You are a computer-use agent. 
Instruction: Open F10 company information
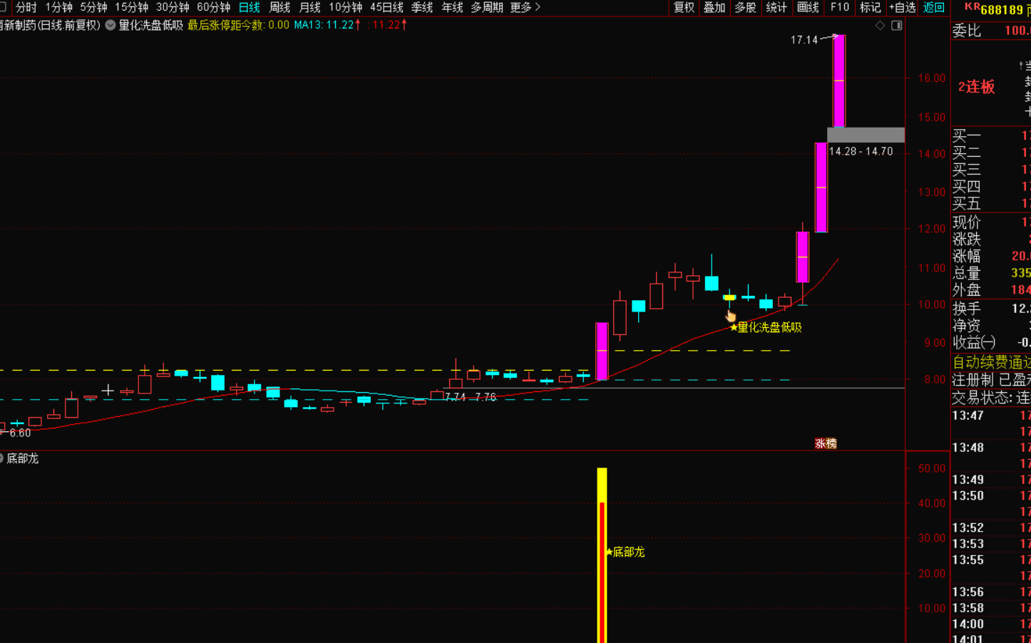pos(840,7)
